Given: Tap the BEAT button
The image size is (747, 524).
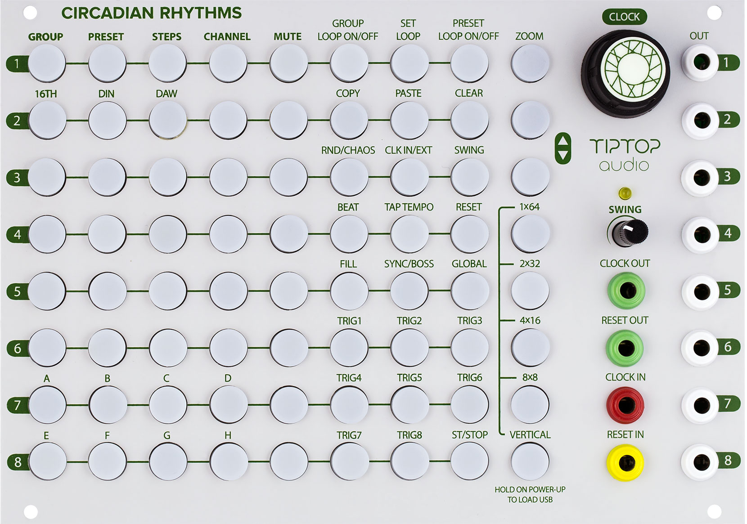Looking at the screenshot, I should tap(349, 234).
